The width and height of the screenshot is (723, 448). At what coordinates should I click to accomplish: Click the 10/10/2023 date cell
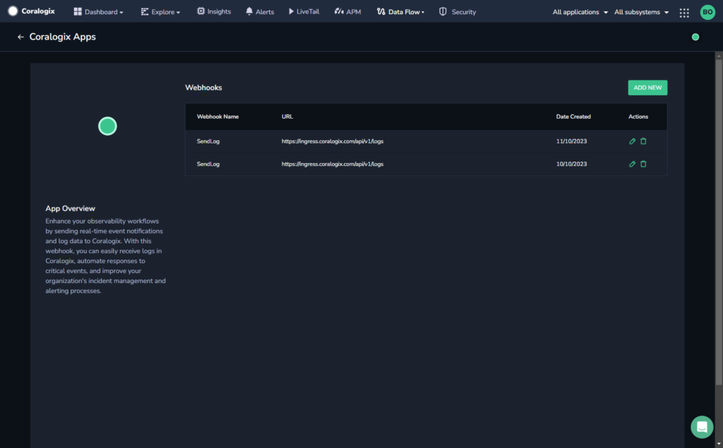pos(571,164)
